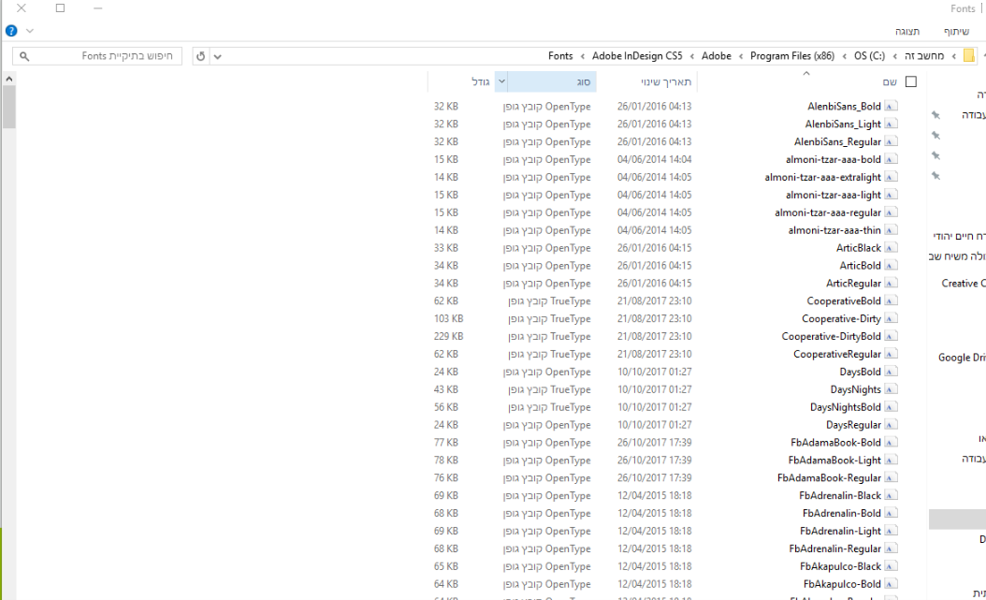Image resolution: width=986 pixels, height=600 pixels.
Task: Select the almoni-tzar-aaa-regular file name
Action: click(828, 212)
